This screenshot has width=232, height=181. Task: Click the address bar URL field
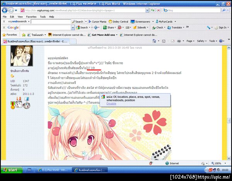(x=83, y=10)
